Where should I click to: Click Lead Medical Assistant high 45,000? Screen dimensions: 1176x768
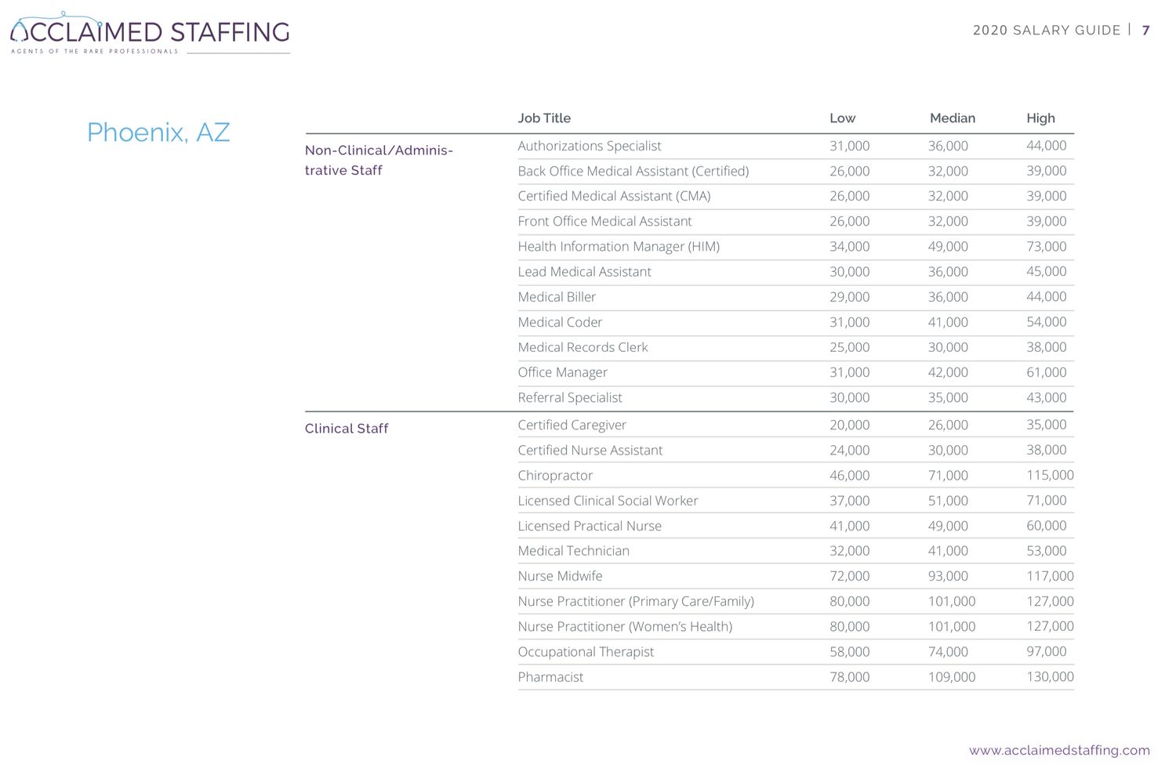pos(1047,272)
